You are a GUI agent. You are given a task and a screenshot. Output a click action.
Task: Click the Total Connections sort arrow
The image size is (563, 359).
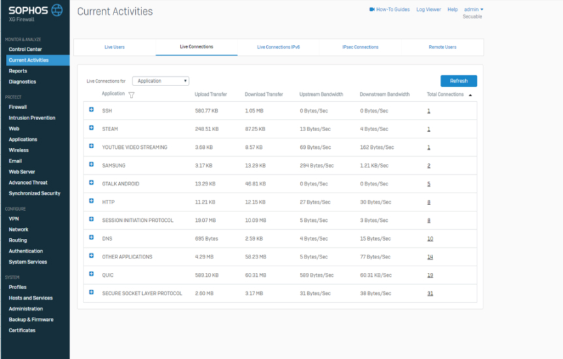470,95
